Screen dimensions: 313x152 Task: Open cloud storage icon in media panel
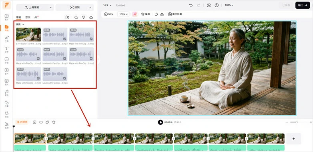[x=91, y=17]
